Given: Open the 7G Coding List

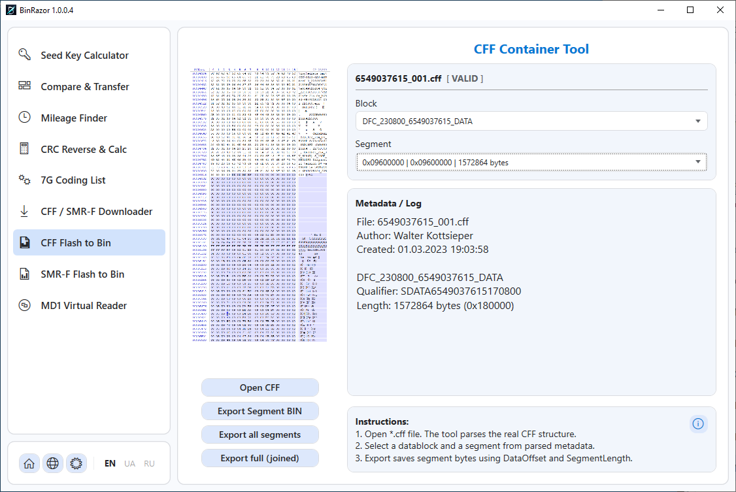Looking at the screenshot, I should tap(89, 180).
